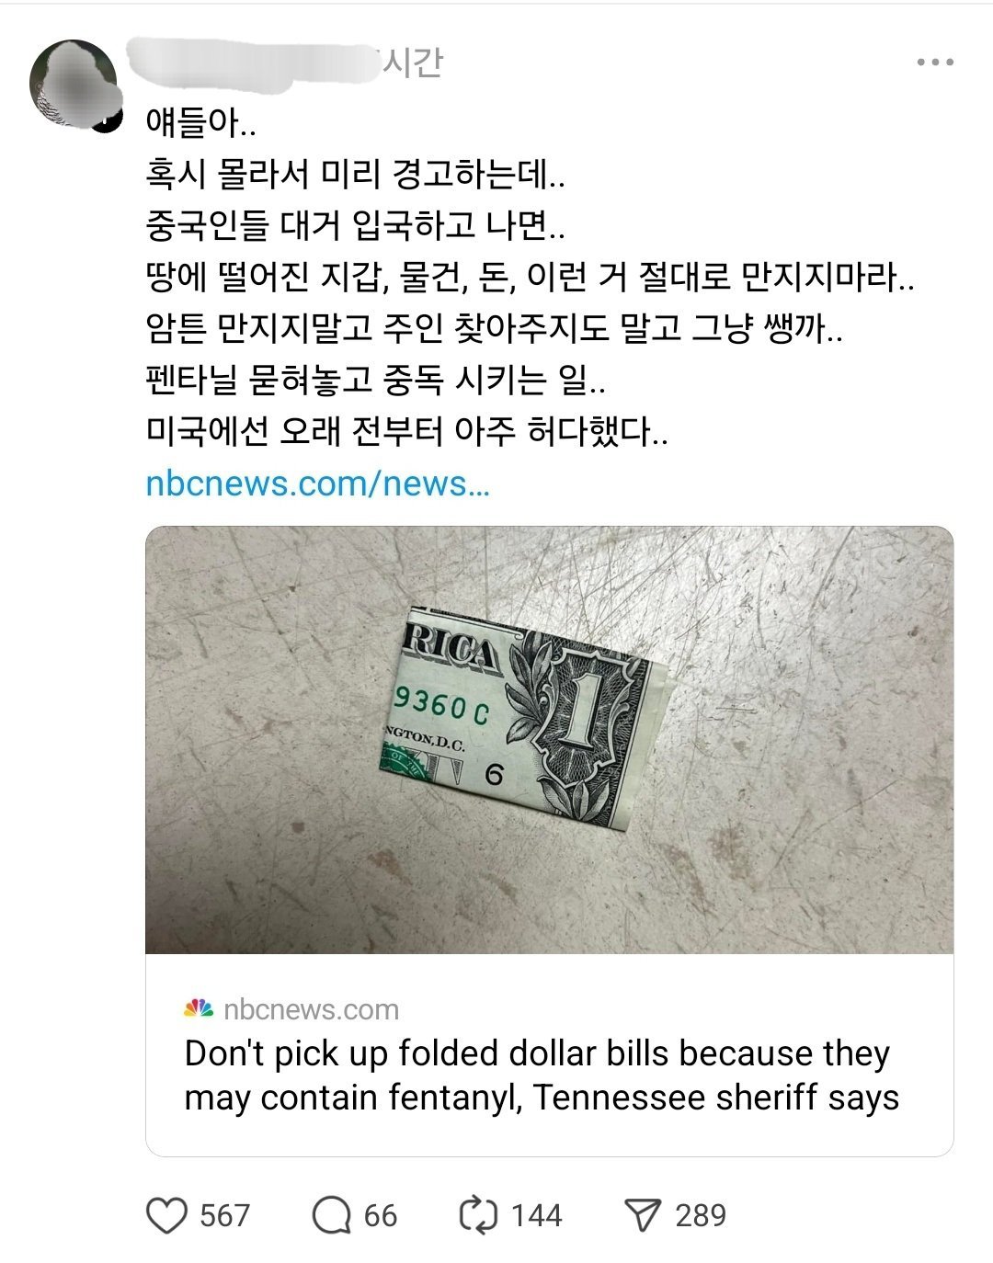Open the folded dollar bill preview image
The image size is (993, 1263).
pos(549,740)
